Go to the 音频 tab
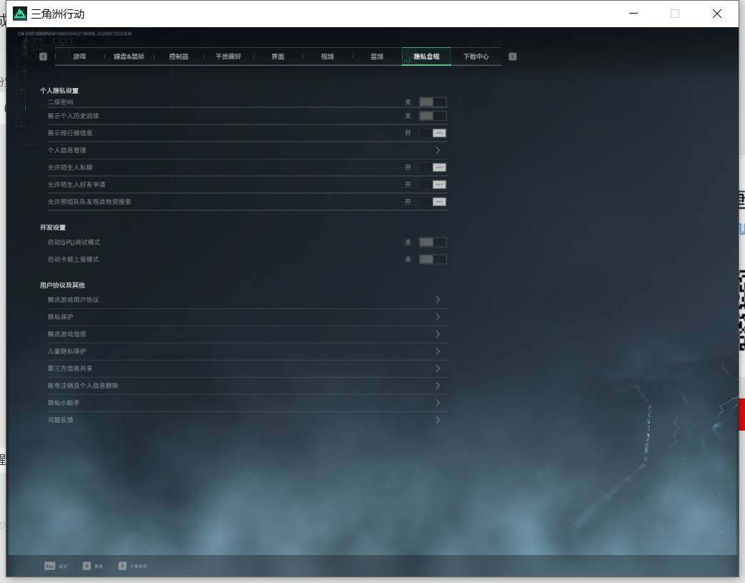The height and width of the screenshot is (583, 745). (x=377, y=57)
